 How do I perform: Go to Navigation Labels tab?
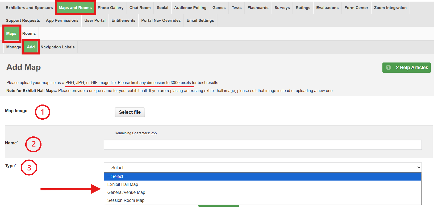57,47
